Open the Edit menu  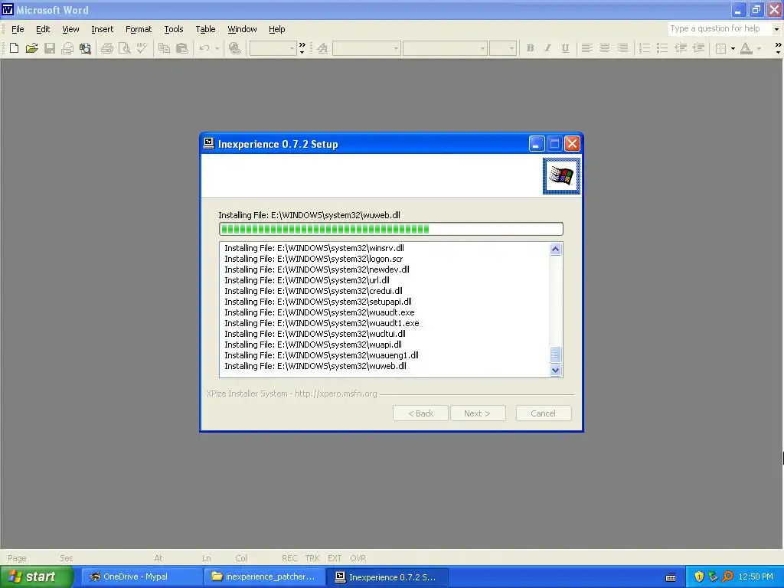click(43, 29)
